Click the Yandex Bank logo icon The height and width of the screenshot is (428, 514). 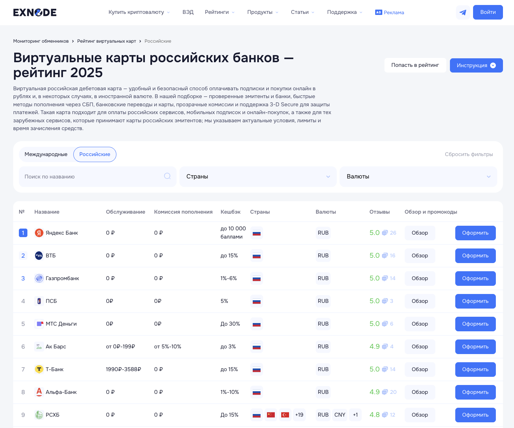click(x=39, y=233)
